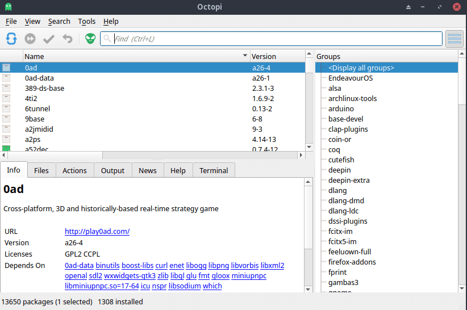
Task: Click the horizontal scrollbar thumb of package list
Action: (55, 155)
